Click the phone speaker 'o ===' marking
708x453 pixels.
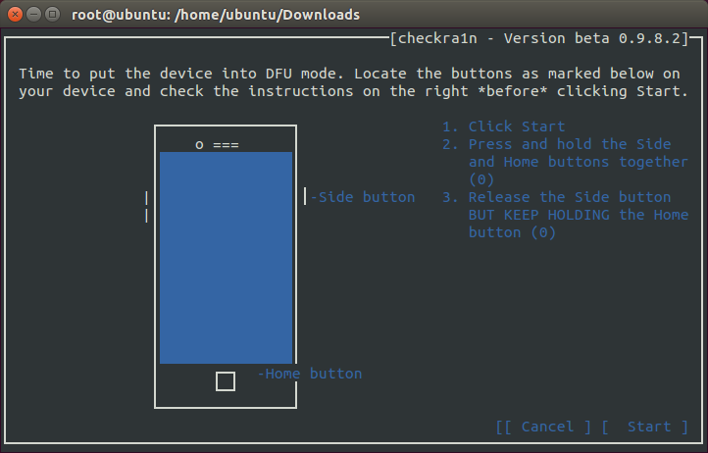[x=217, y=145]
